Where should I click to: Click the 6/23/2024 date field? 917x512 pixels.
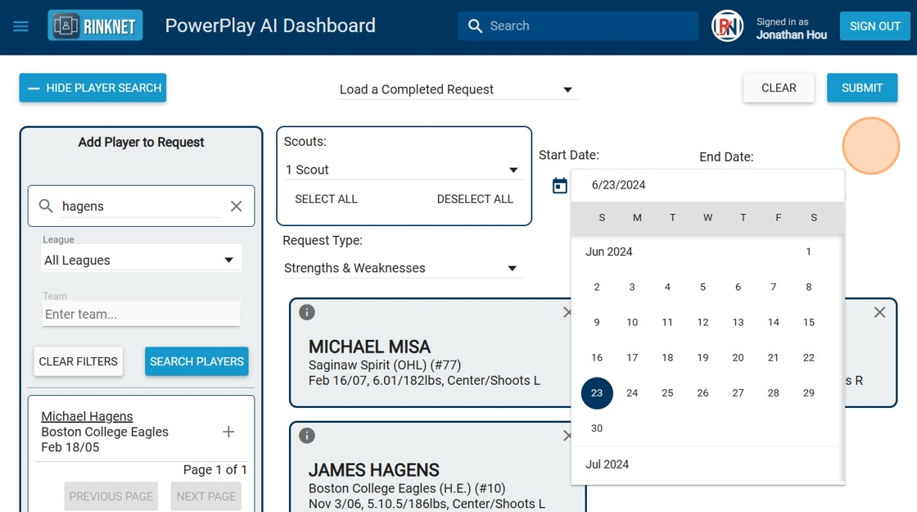[707, 185]
